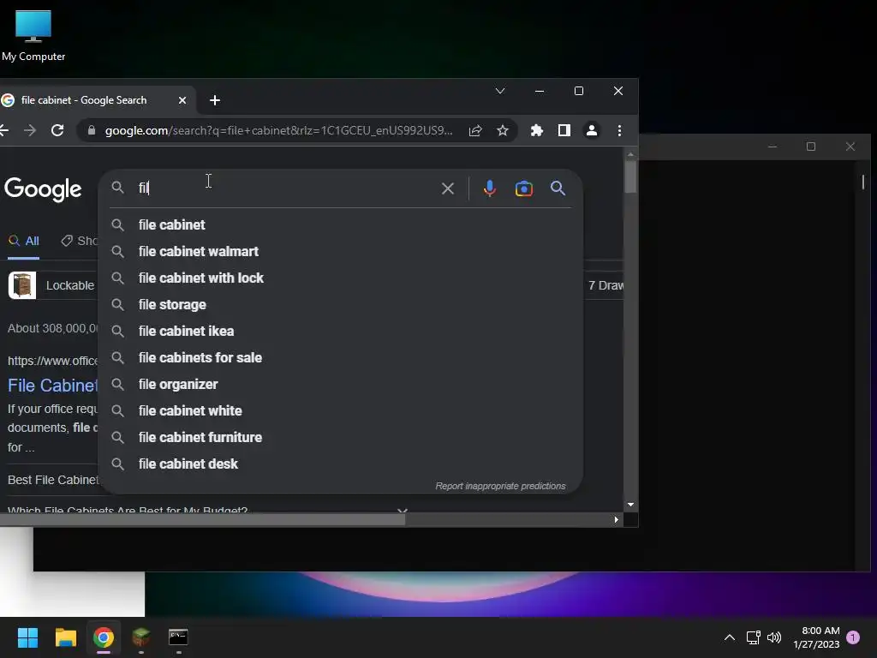Viewport: 877px width, 658px height.
Task: Click the vertical scrollbar thumb in Chrome
Action: pos(630,176)
